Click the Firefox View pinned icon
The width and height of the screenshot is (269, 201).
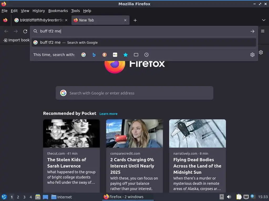pyautogui.click(x=5, y=20)
